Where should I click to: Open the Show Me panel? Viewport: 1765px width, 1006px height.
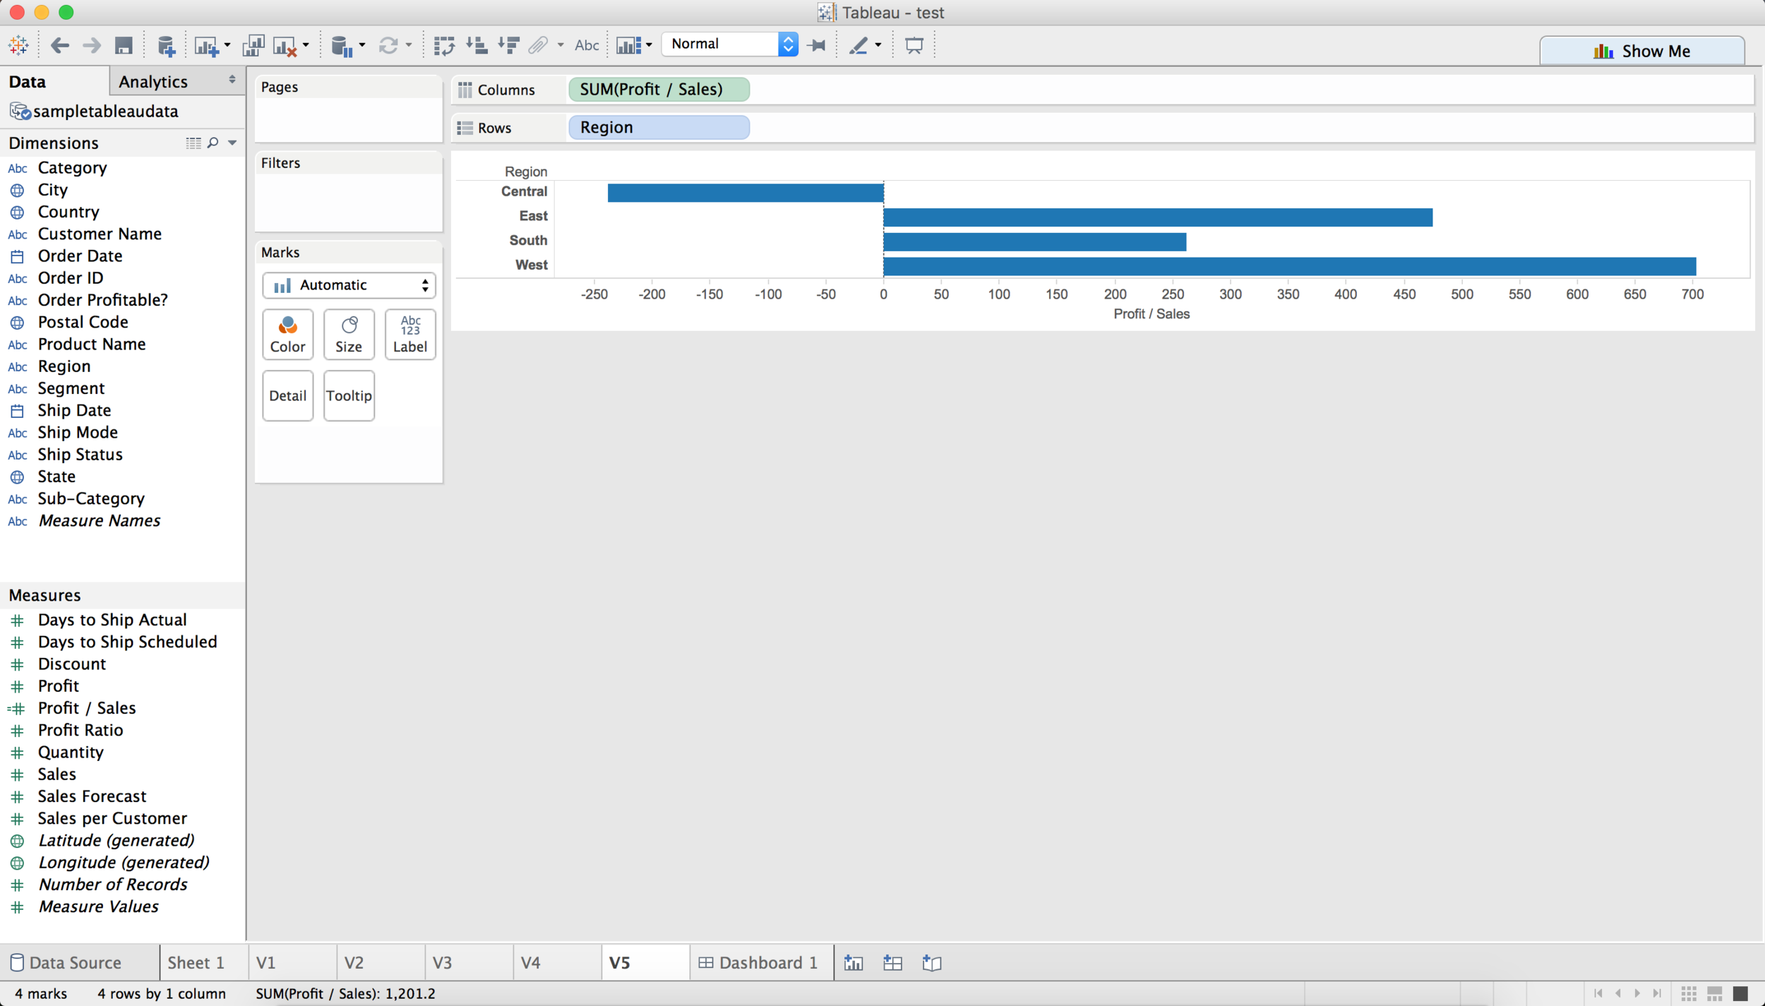(1641, 51)
